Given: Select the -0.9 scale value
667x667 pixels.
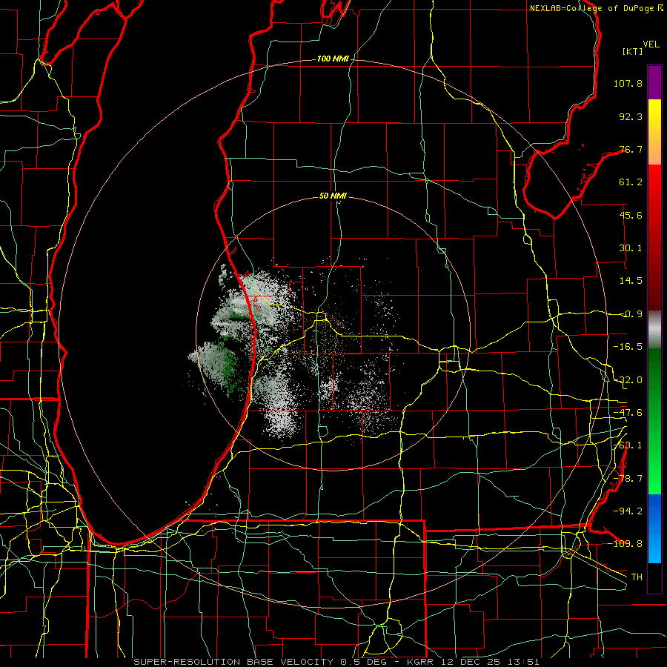Looking at the screenshot, I should pyautogui.click(x=631, y=314).
